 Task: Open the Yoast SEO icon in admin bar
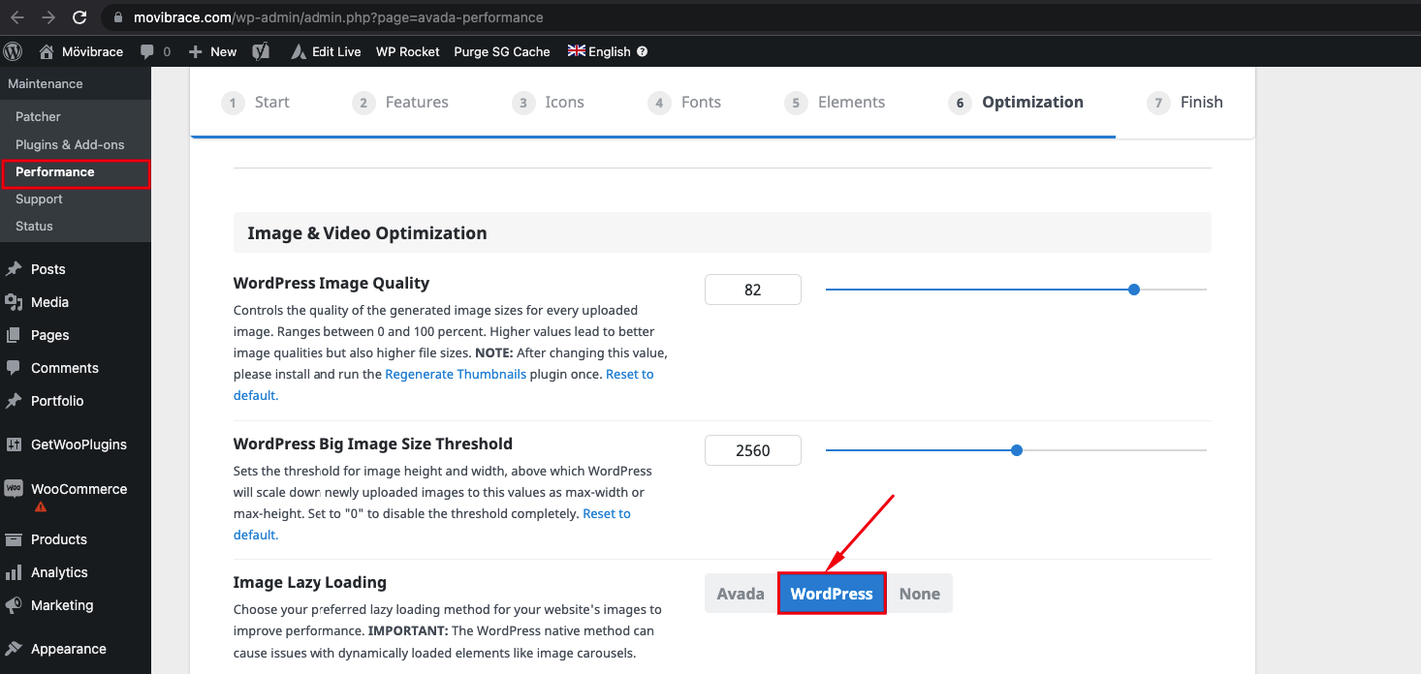tap(260, 51)
